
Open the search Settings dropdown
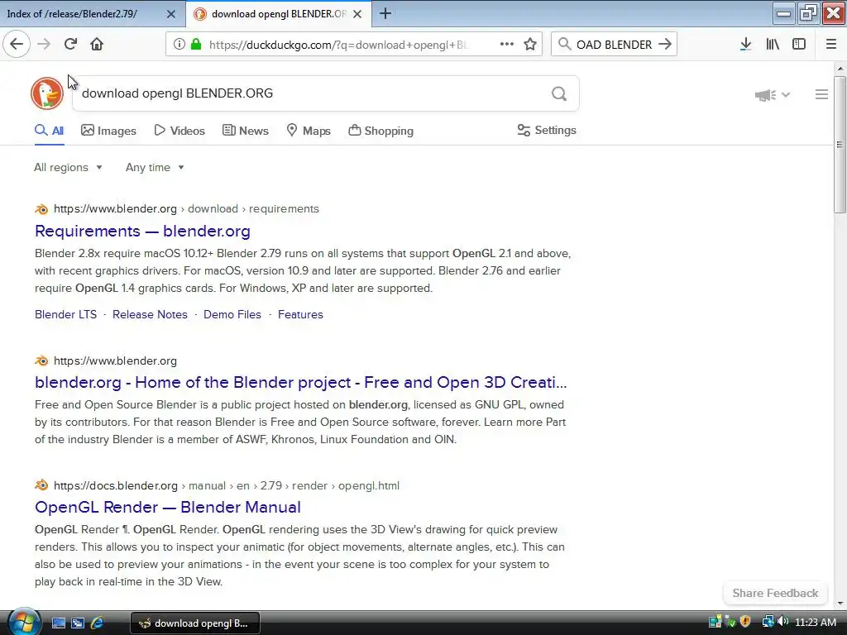(547, 130)
